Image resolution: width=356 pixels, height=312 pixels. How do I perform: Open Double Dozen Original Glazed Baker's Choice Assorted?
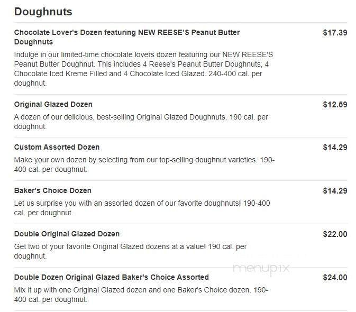(x=112, y=277)
